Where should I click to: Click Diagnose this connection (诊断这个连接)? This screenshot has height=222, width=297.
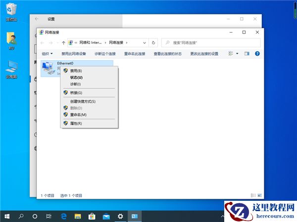click(x=105, y=54)
